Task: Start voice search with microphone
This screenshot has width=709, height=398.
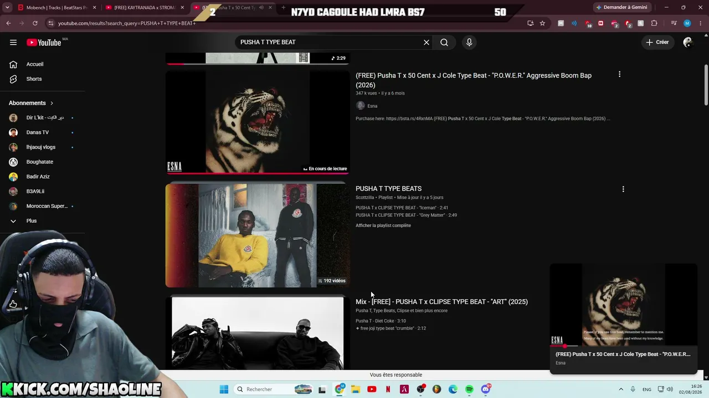Action: click(469, 43)
